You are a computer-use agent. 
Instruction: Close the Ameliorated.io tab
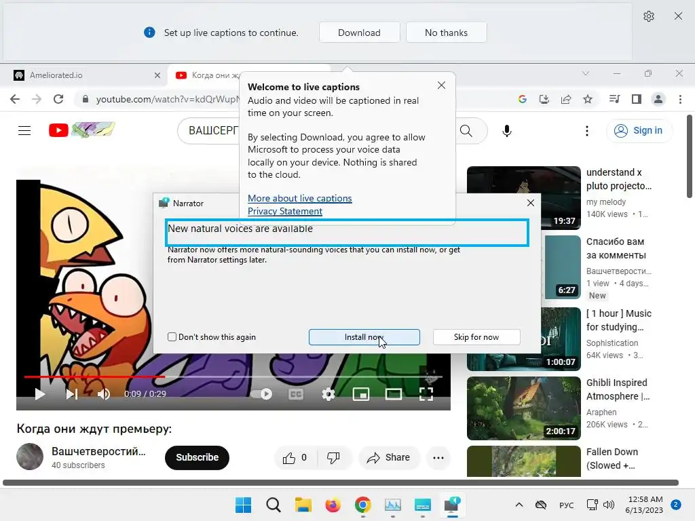pyautogui.click(x=157, y=75)
